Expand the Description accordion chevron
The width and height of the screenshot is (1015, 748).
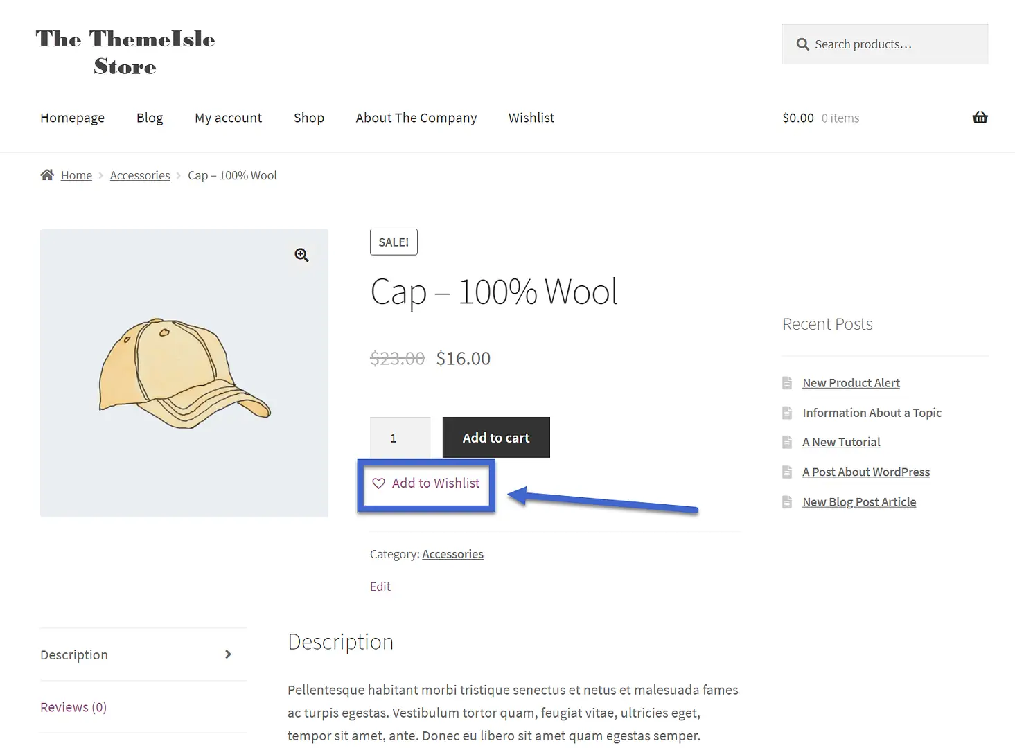tap(228, 654)
